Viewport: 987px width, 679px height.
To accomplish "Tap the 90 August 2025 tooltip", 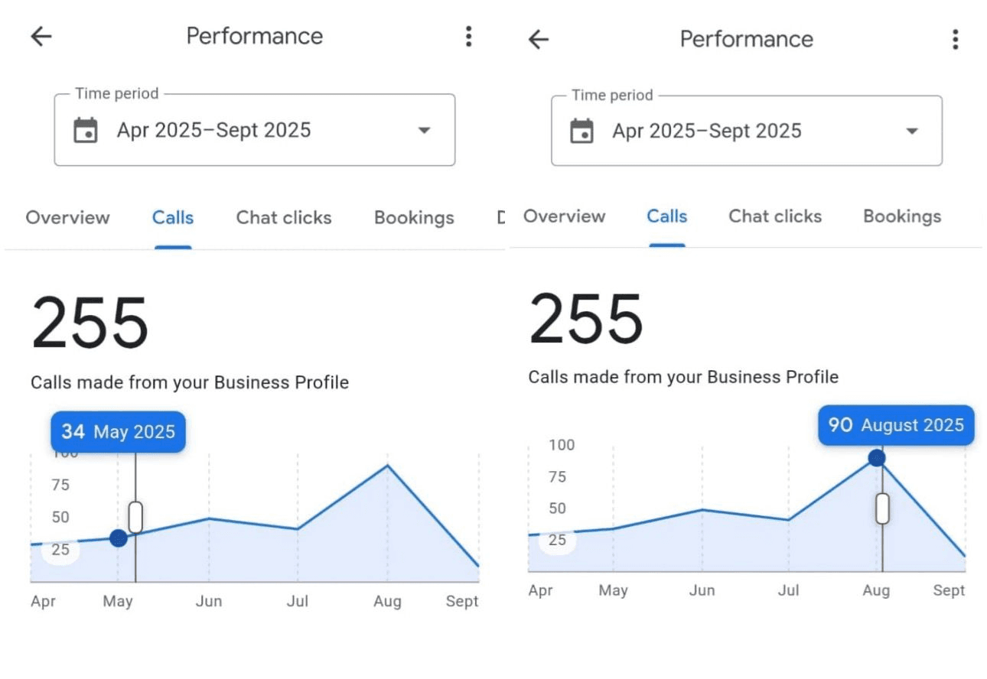I will click(x=895, y=425).
